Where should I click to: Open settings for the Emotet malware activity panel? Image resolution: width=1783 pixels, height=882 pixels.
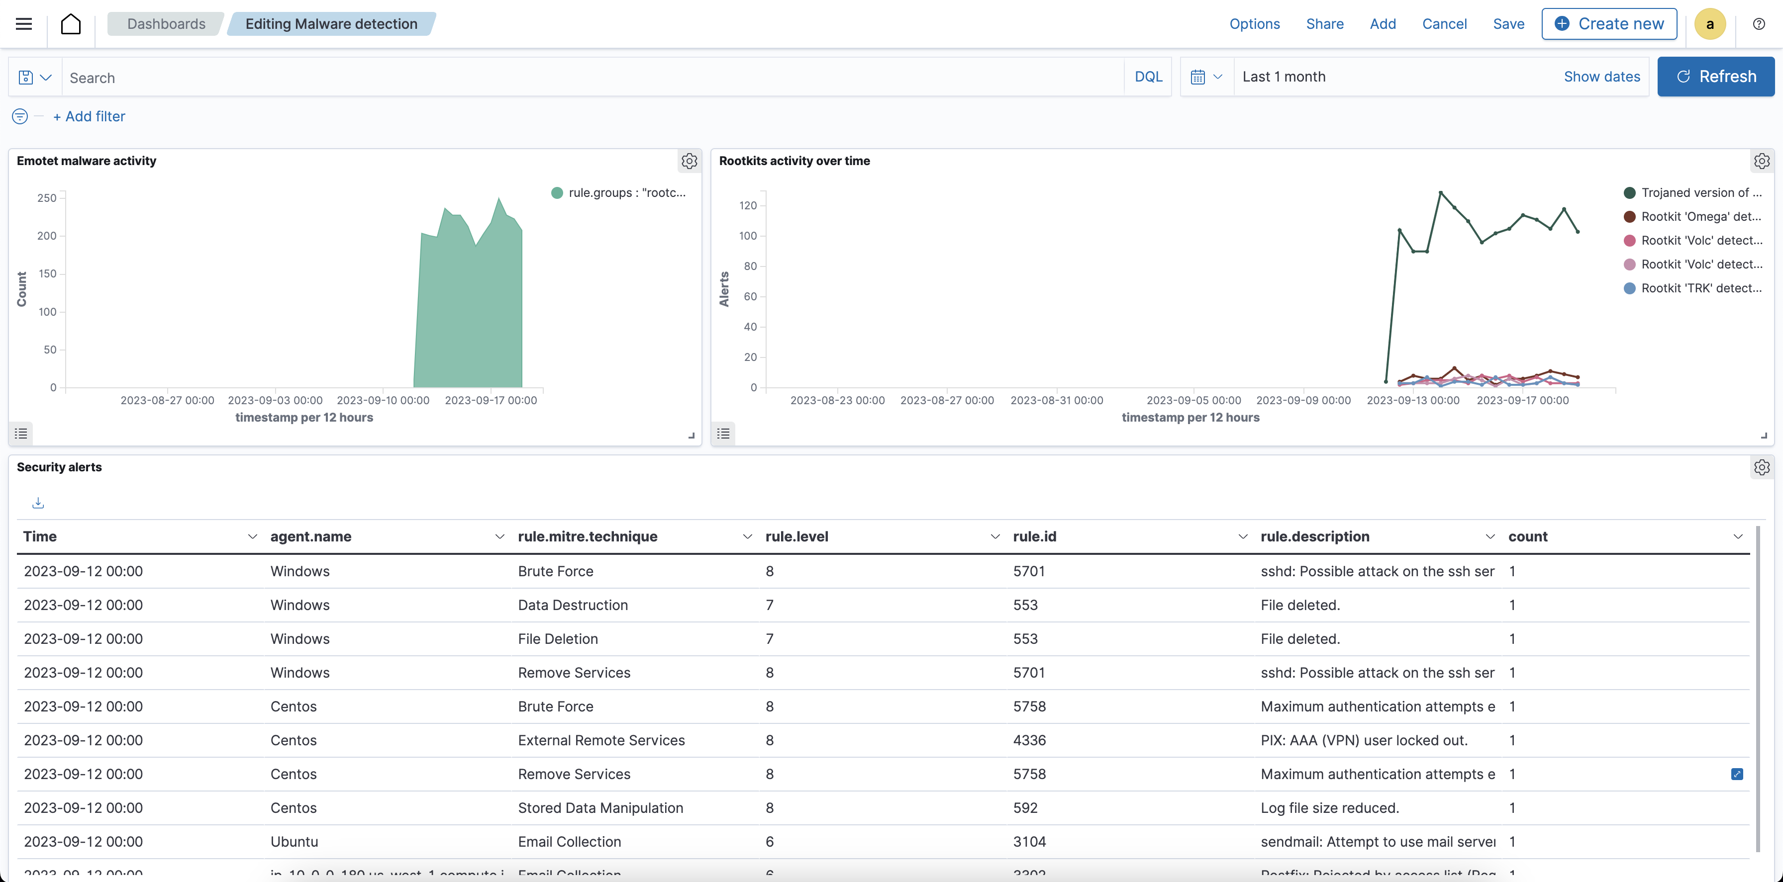coord(690,161)
